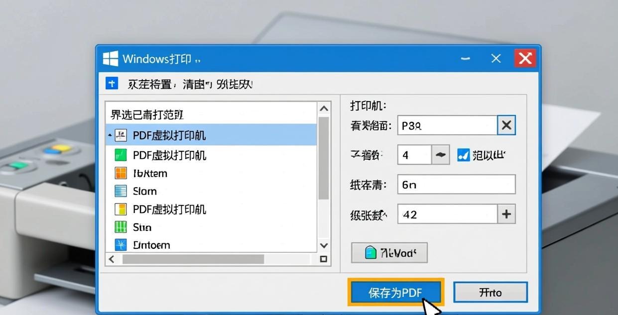Select the Emtoem list entry
618x315 pixels.
211,245
